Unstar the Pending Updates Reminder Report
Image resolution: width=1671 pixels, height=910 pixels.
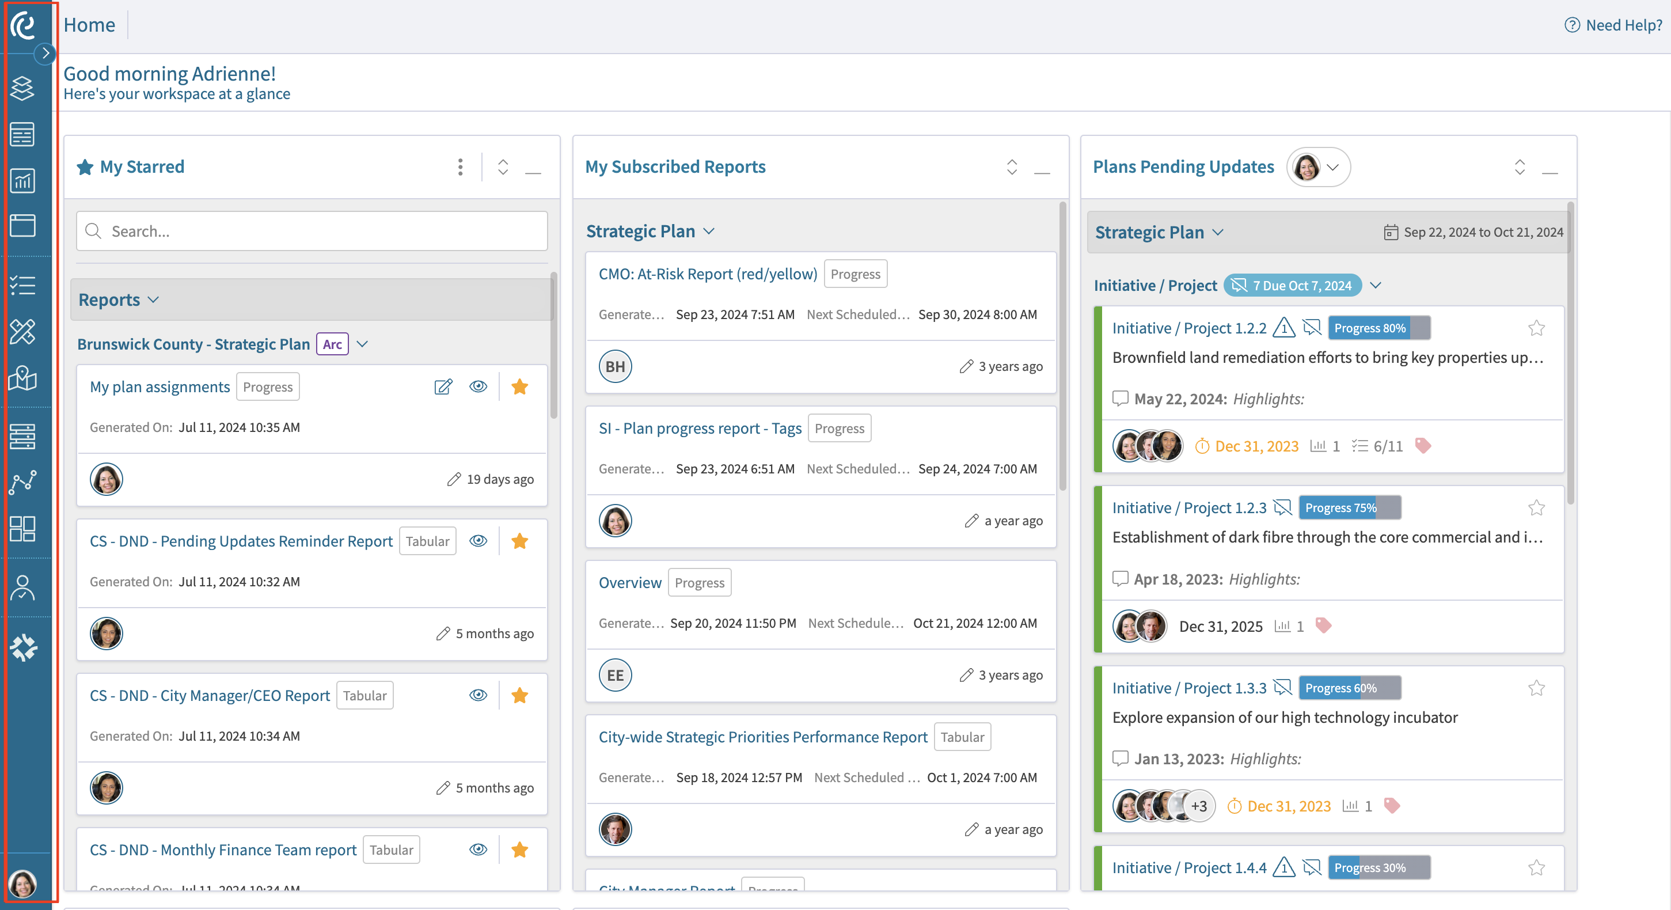click(519, 541)
